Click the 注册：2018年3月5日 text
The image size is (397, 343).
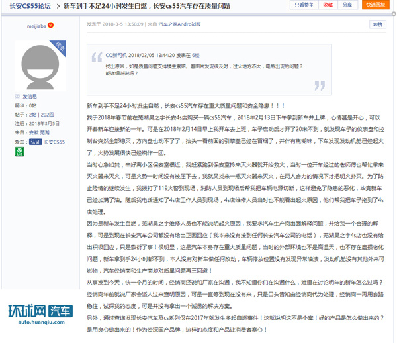(x=37, y=124)
